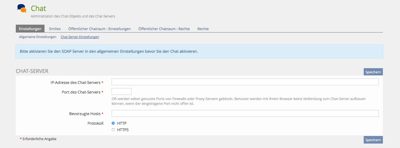Click the green Chat page title
The height and width of the screenshot is (148, 400).
(38, 8)
